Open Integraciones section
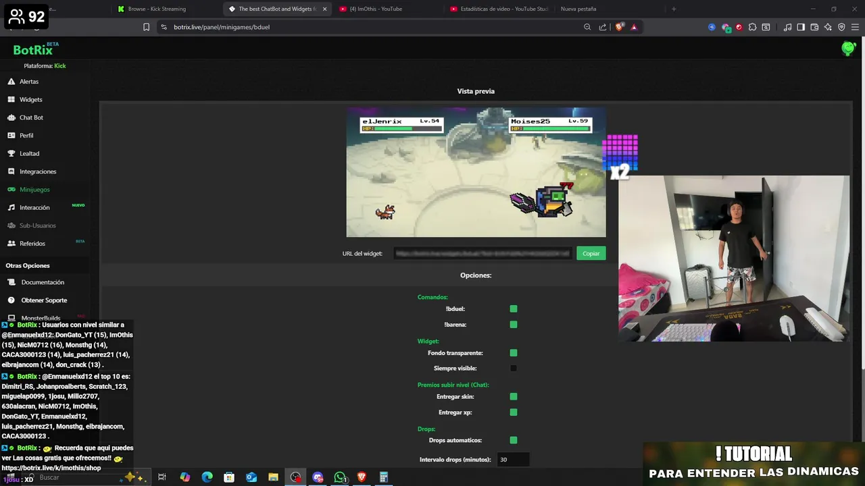Image resolution: width=865 pixels, height=486 pixels. coord(38,171)
